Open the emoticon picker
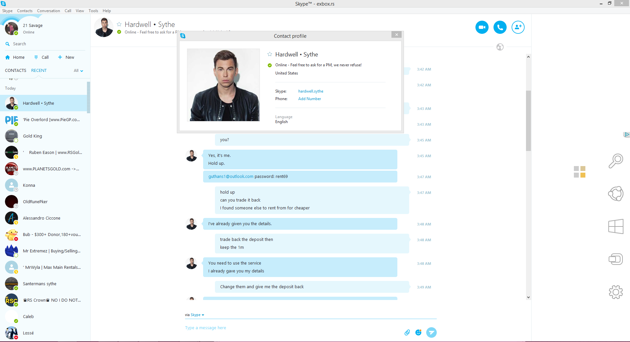This screenshot has height=342, width=630. tap(418, 332)
